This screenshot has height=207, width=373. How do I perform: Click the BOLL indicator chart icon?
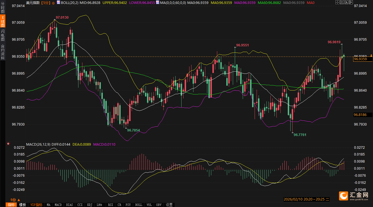click(58, 3)
